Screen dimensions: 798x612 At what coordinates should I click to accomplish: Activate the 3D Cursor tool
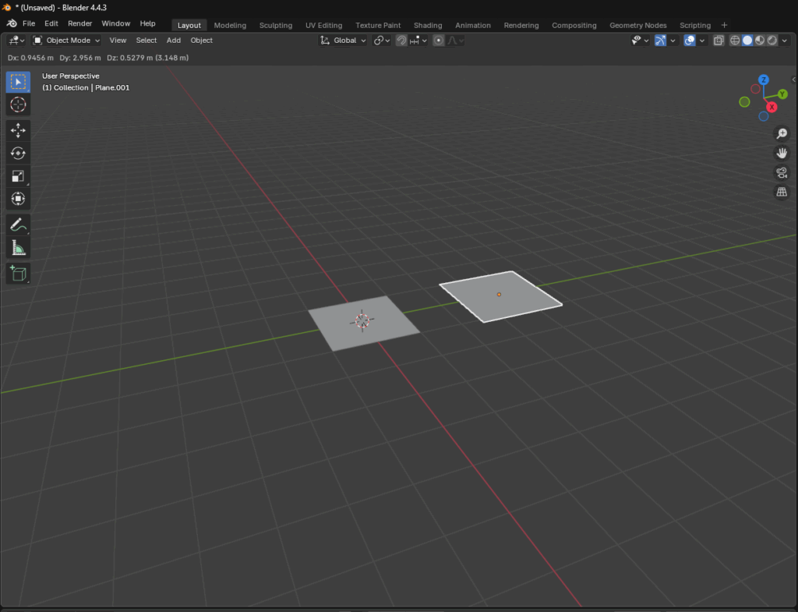click(x=18, y=104)
